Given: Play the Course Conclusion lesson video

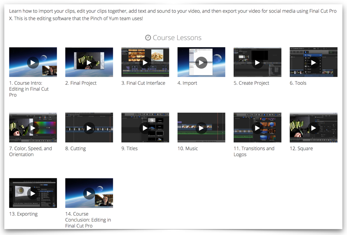Looking at the screenshot, I should [89, 193].
